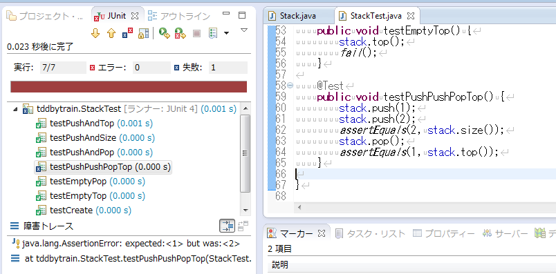Screen dimensions: 556x274
Task: Open JUnit view menu triangle
Action: coord(243,30)
